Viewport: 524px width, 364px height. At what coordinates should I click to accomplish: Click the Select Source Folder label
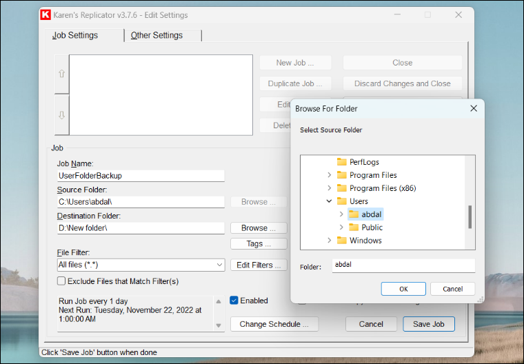point(331,130)
